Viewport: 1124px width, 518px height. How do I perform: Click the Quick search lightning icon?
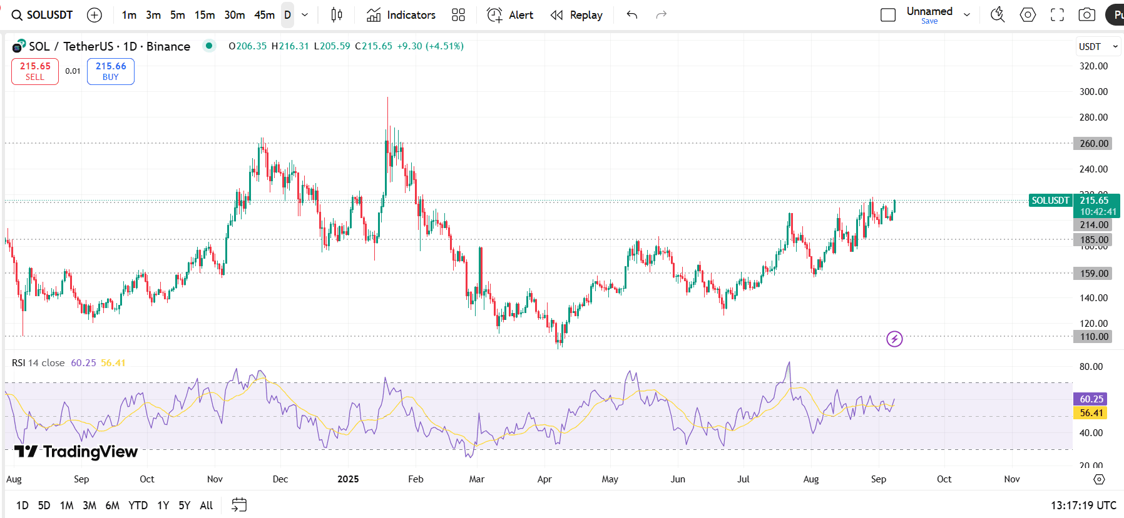tap(998, 15)
